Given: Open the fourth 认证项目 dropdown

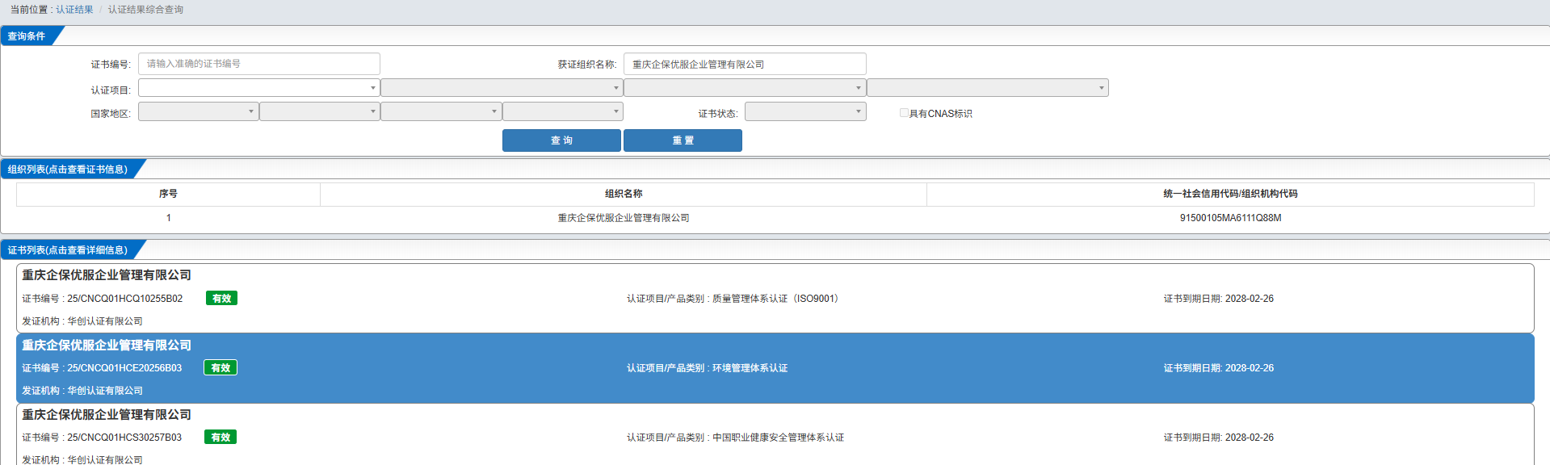Looking at the screenshot, I should click(x=988, y=87).
